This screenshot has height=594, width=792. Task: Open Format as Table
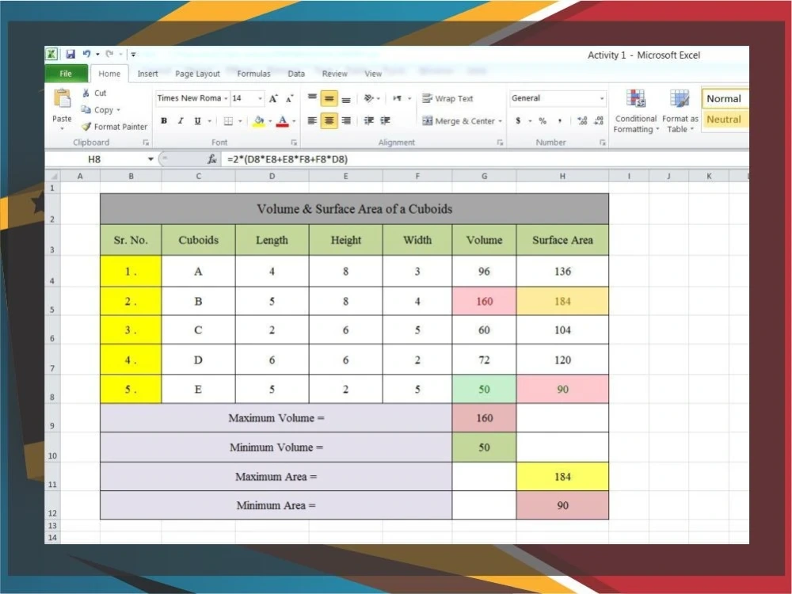680,111
